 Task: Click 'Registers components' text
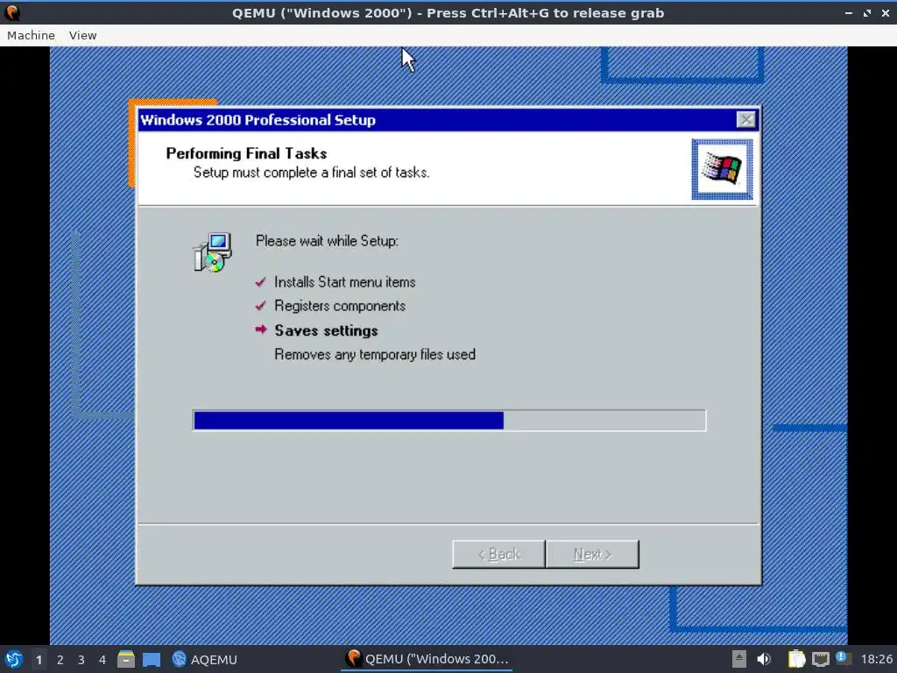point(340,306)
